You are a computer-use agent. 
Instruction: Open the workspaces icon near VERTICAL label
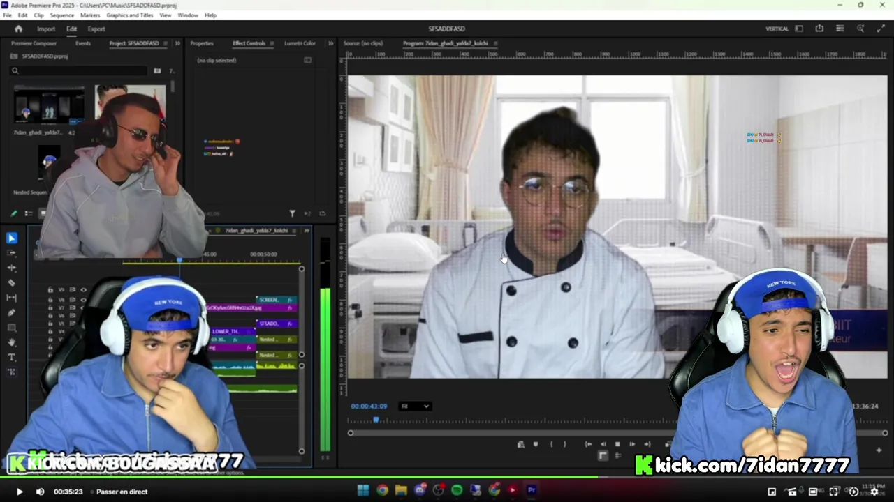[799, 29]
